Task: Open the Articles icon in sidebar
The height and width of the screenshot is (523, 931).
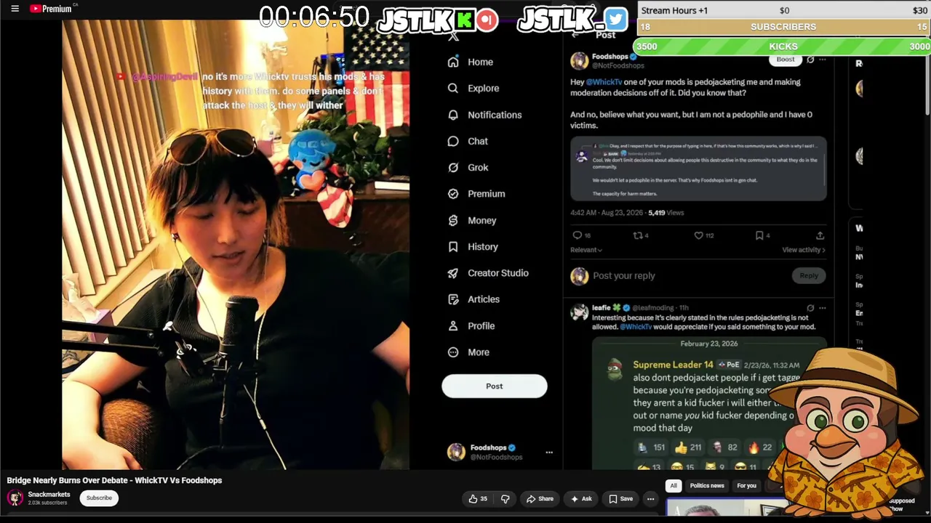Action: [453, 299]
